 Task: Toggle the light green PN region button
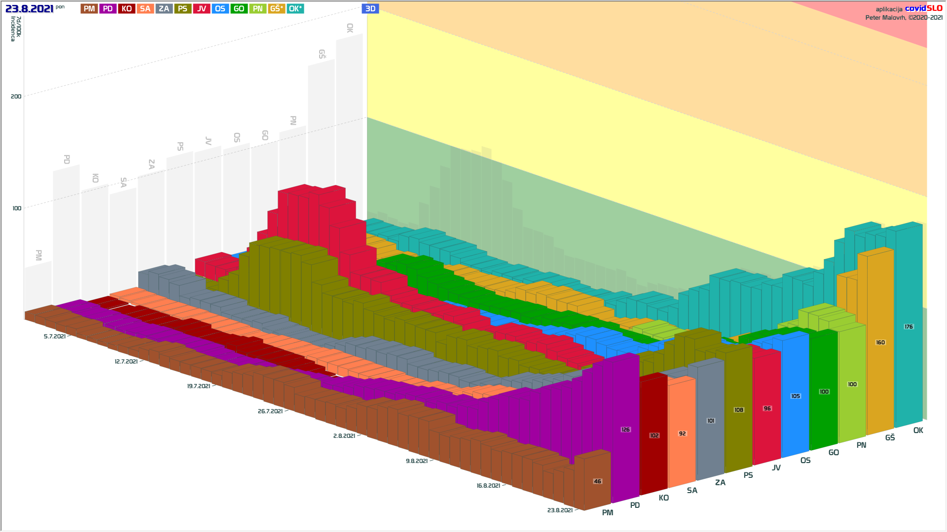(x=257, y=9)
